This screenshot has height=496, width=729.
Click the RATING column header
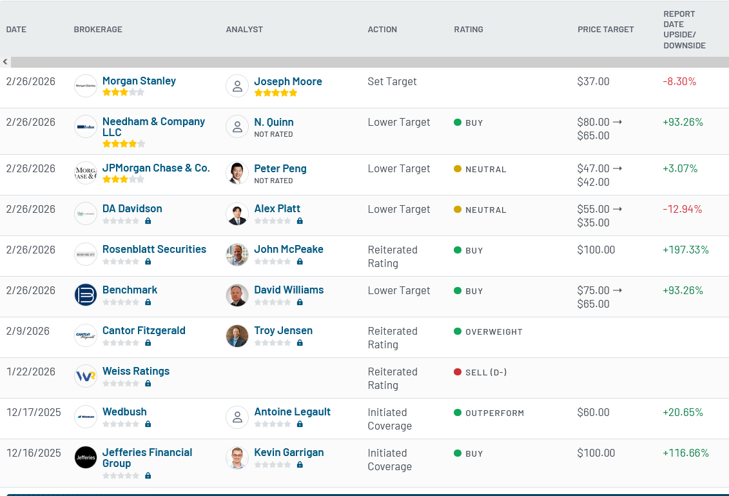pyautogui.click(x=468, y=29)
